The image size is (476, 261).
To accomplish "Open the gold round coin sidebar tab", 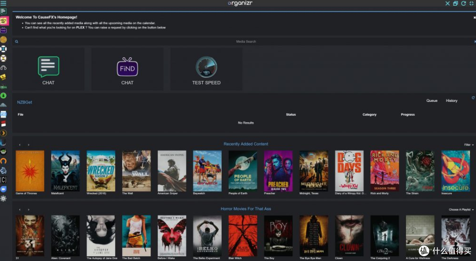I will (x=4, y=40).
